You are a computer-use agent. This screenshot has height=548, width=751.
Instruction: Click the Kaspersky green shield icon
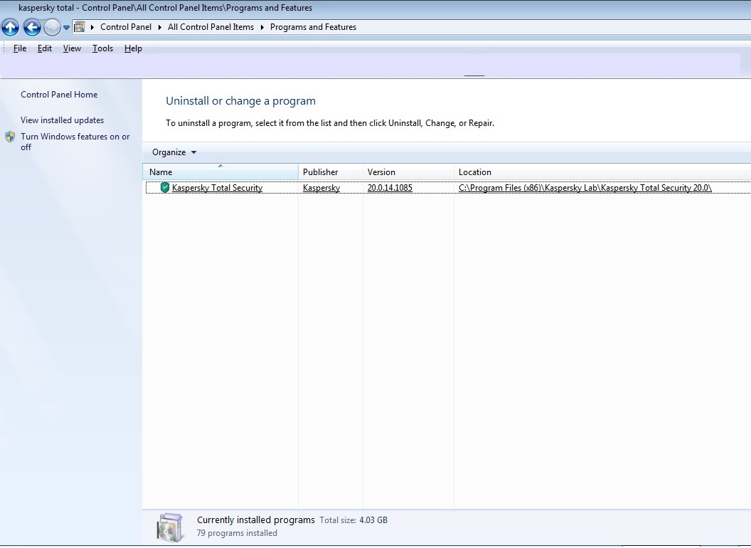[x=165, y=187]
